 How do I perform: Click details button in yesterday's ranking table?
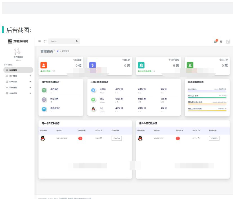pos(214,138)
